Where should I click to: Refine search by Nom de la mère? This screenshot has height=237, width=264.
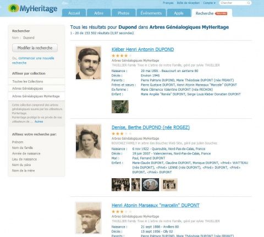pyautogui.click(x=23, y=170)
